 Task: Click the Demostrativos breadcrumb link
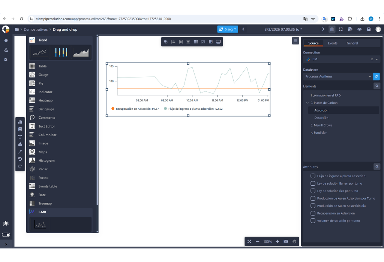click(x=36, y=30)
